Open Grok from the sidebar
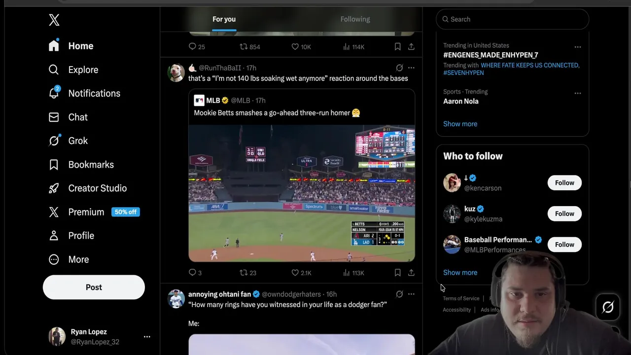The width and height of the screenshot is (631, 355). click(x=68, y=141)
